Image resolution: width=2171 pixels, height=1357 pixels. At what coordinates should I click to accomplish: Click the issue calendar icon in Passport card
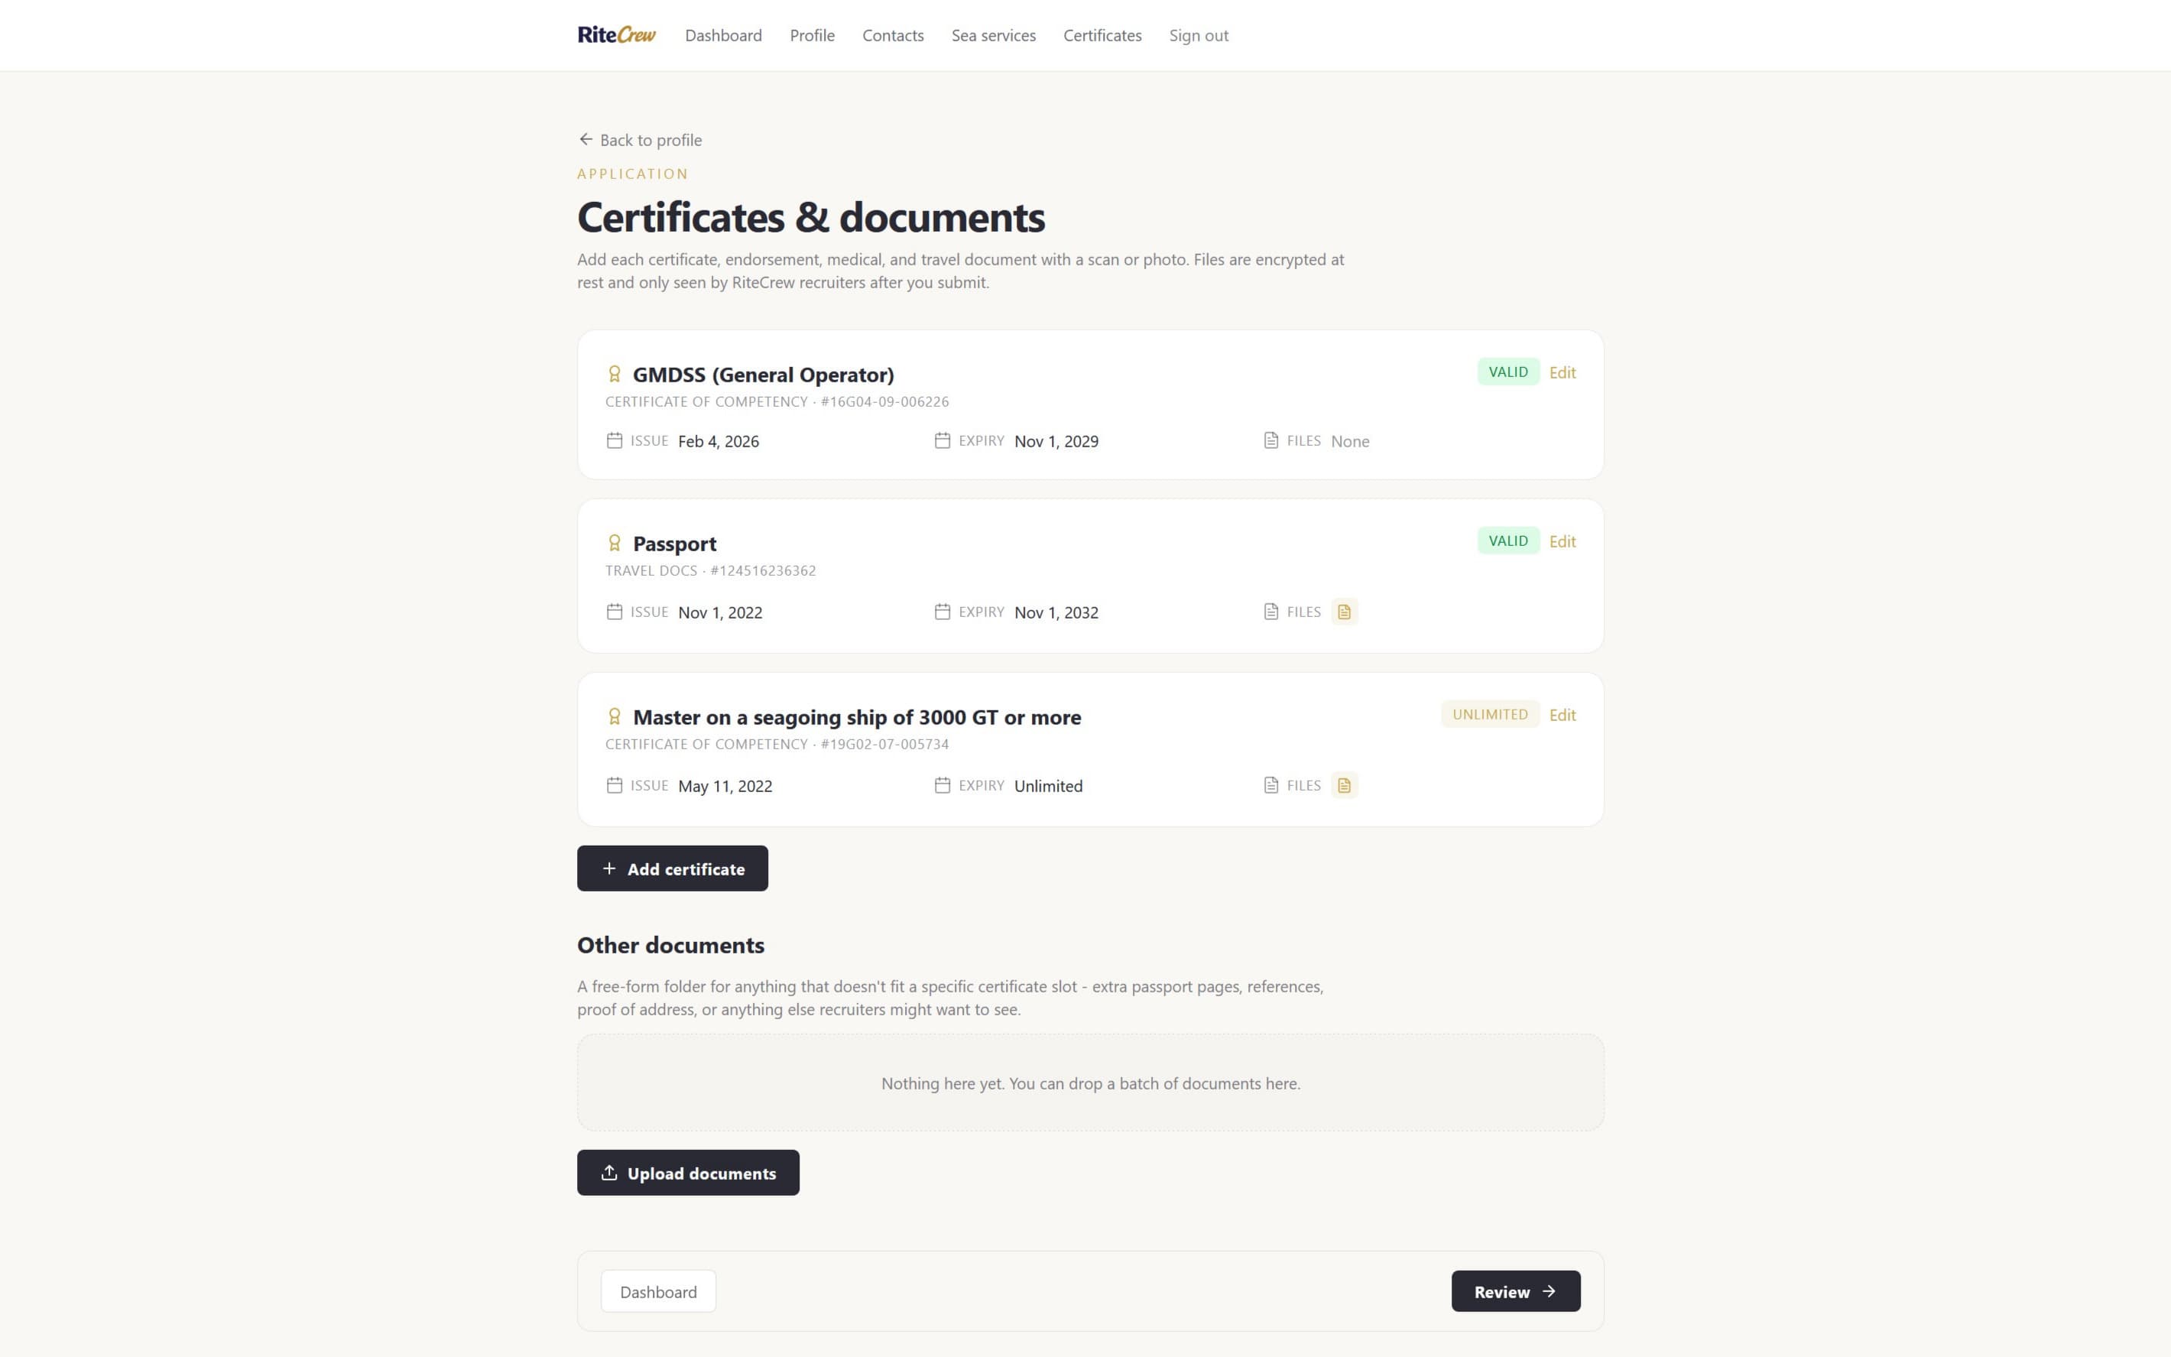[615, 612]
